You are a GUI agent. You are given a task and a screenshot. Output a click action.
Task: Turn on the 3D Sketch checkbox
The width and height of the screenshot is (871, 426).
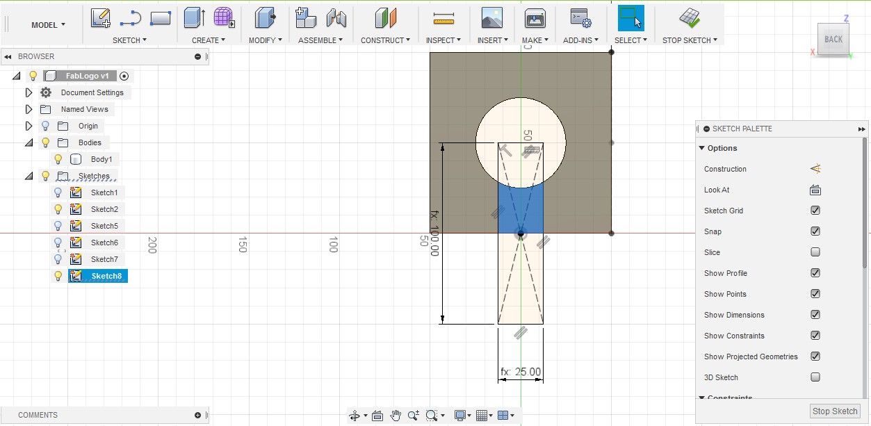click(815, 377)
